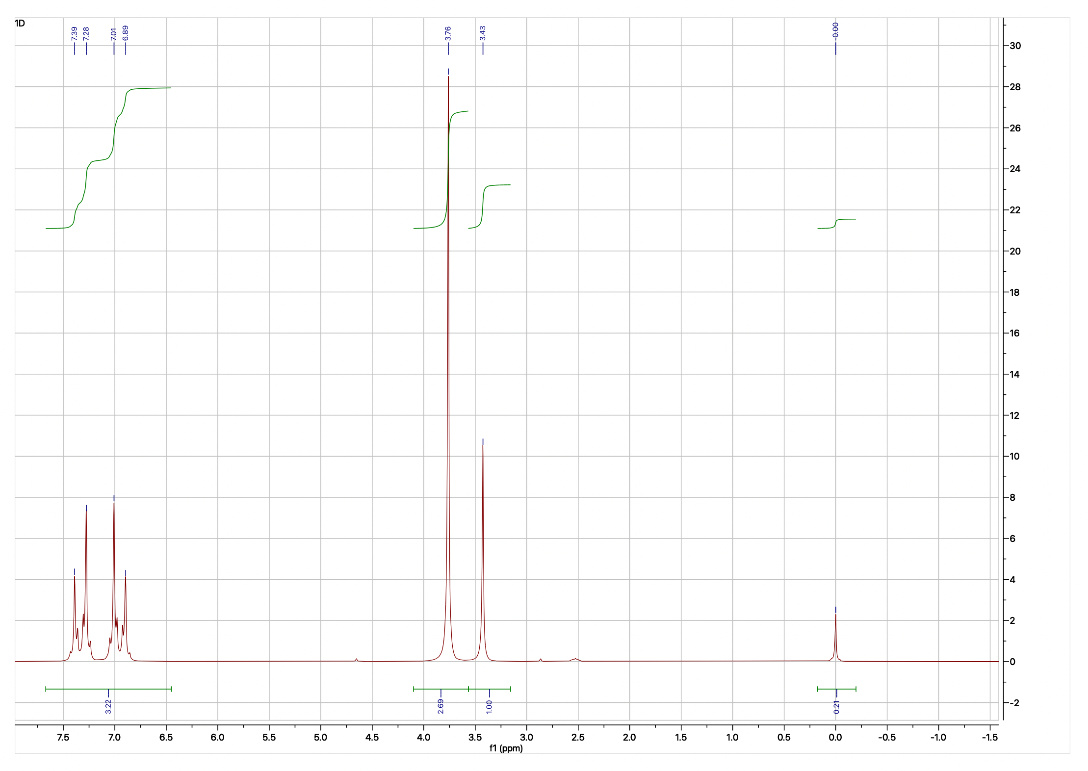
Task: Select the f1 (ppm) axis title
Action: click(506, 748)
